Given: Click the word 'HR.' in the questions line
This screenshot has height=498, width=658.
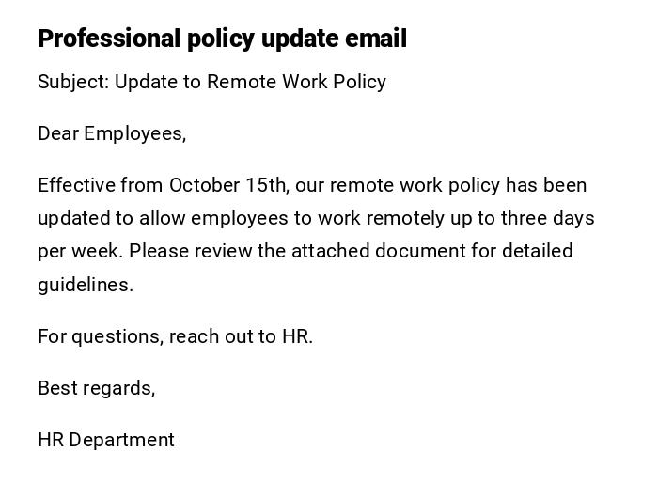Looking at the screenshot, I should pos(297,336).
